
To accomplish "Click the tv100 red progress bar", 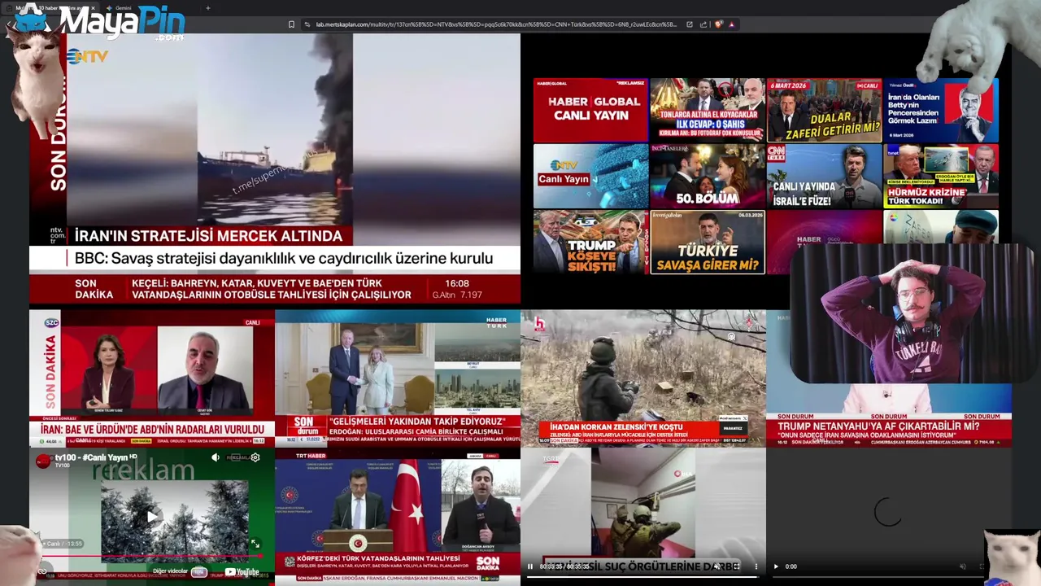I will (x=152, y=557).
